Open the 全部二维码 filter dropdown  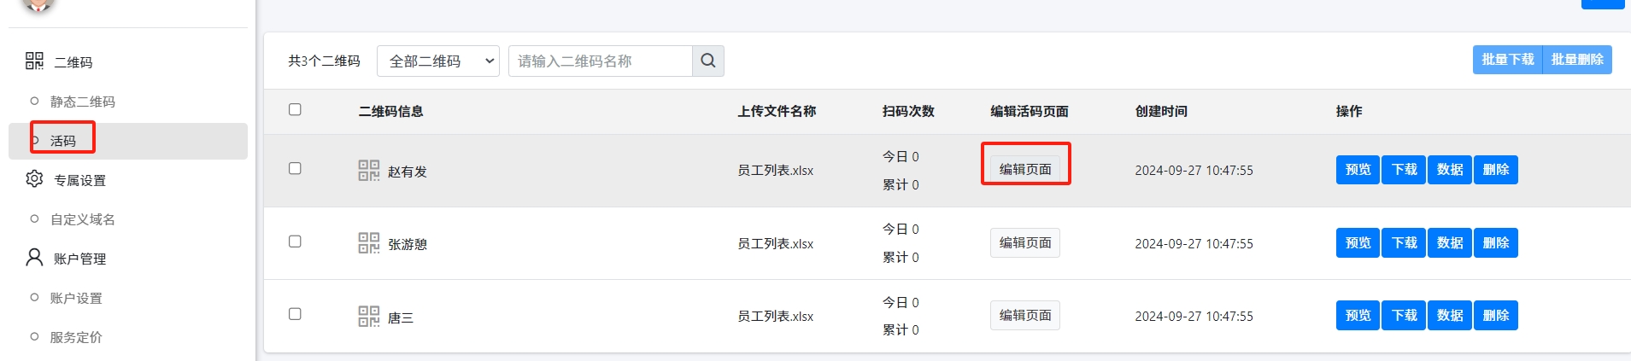(x=437, y=61)
